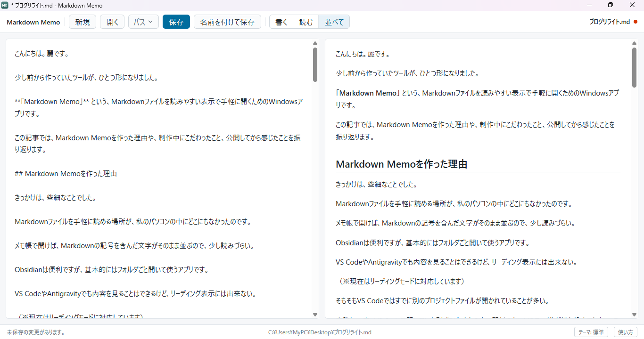Screen dimensions: 644x339
Task: Switch to 書く mode
Action: [x=281, y=22]
